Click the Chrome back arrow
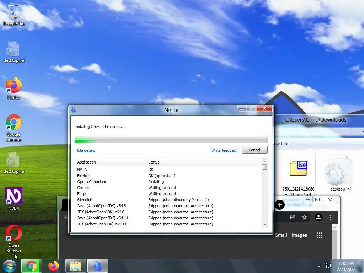The image size is (364, 273). coord(66,217)
